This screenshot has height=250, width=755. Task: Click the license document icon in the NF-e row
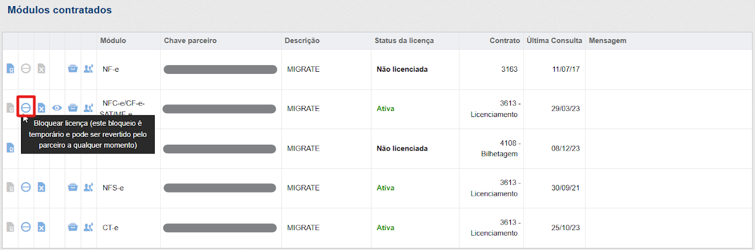(10, 69)
